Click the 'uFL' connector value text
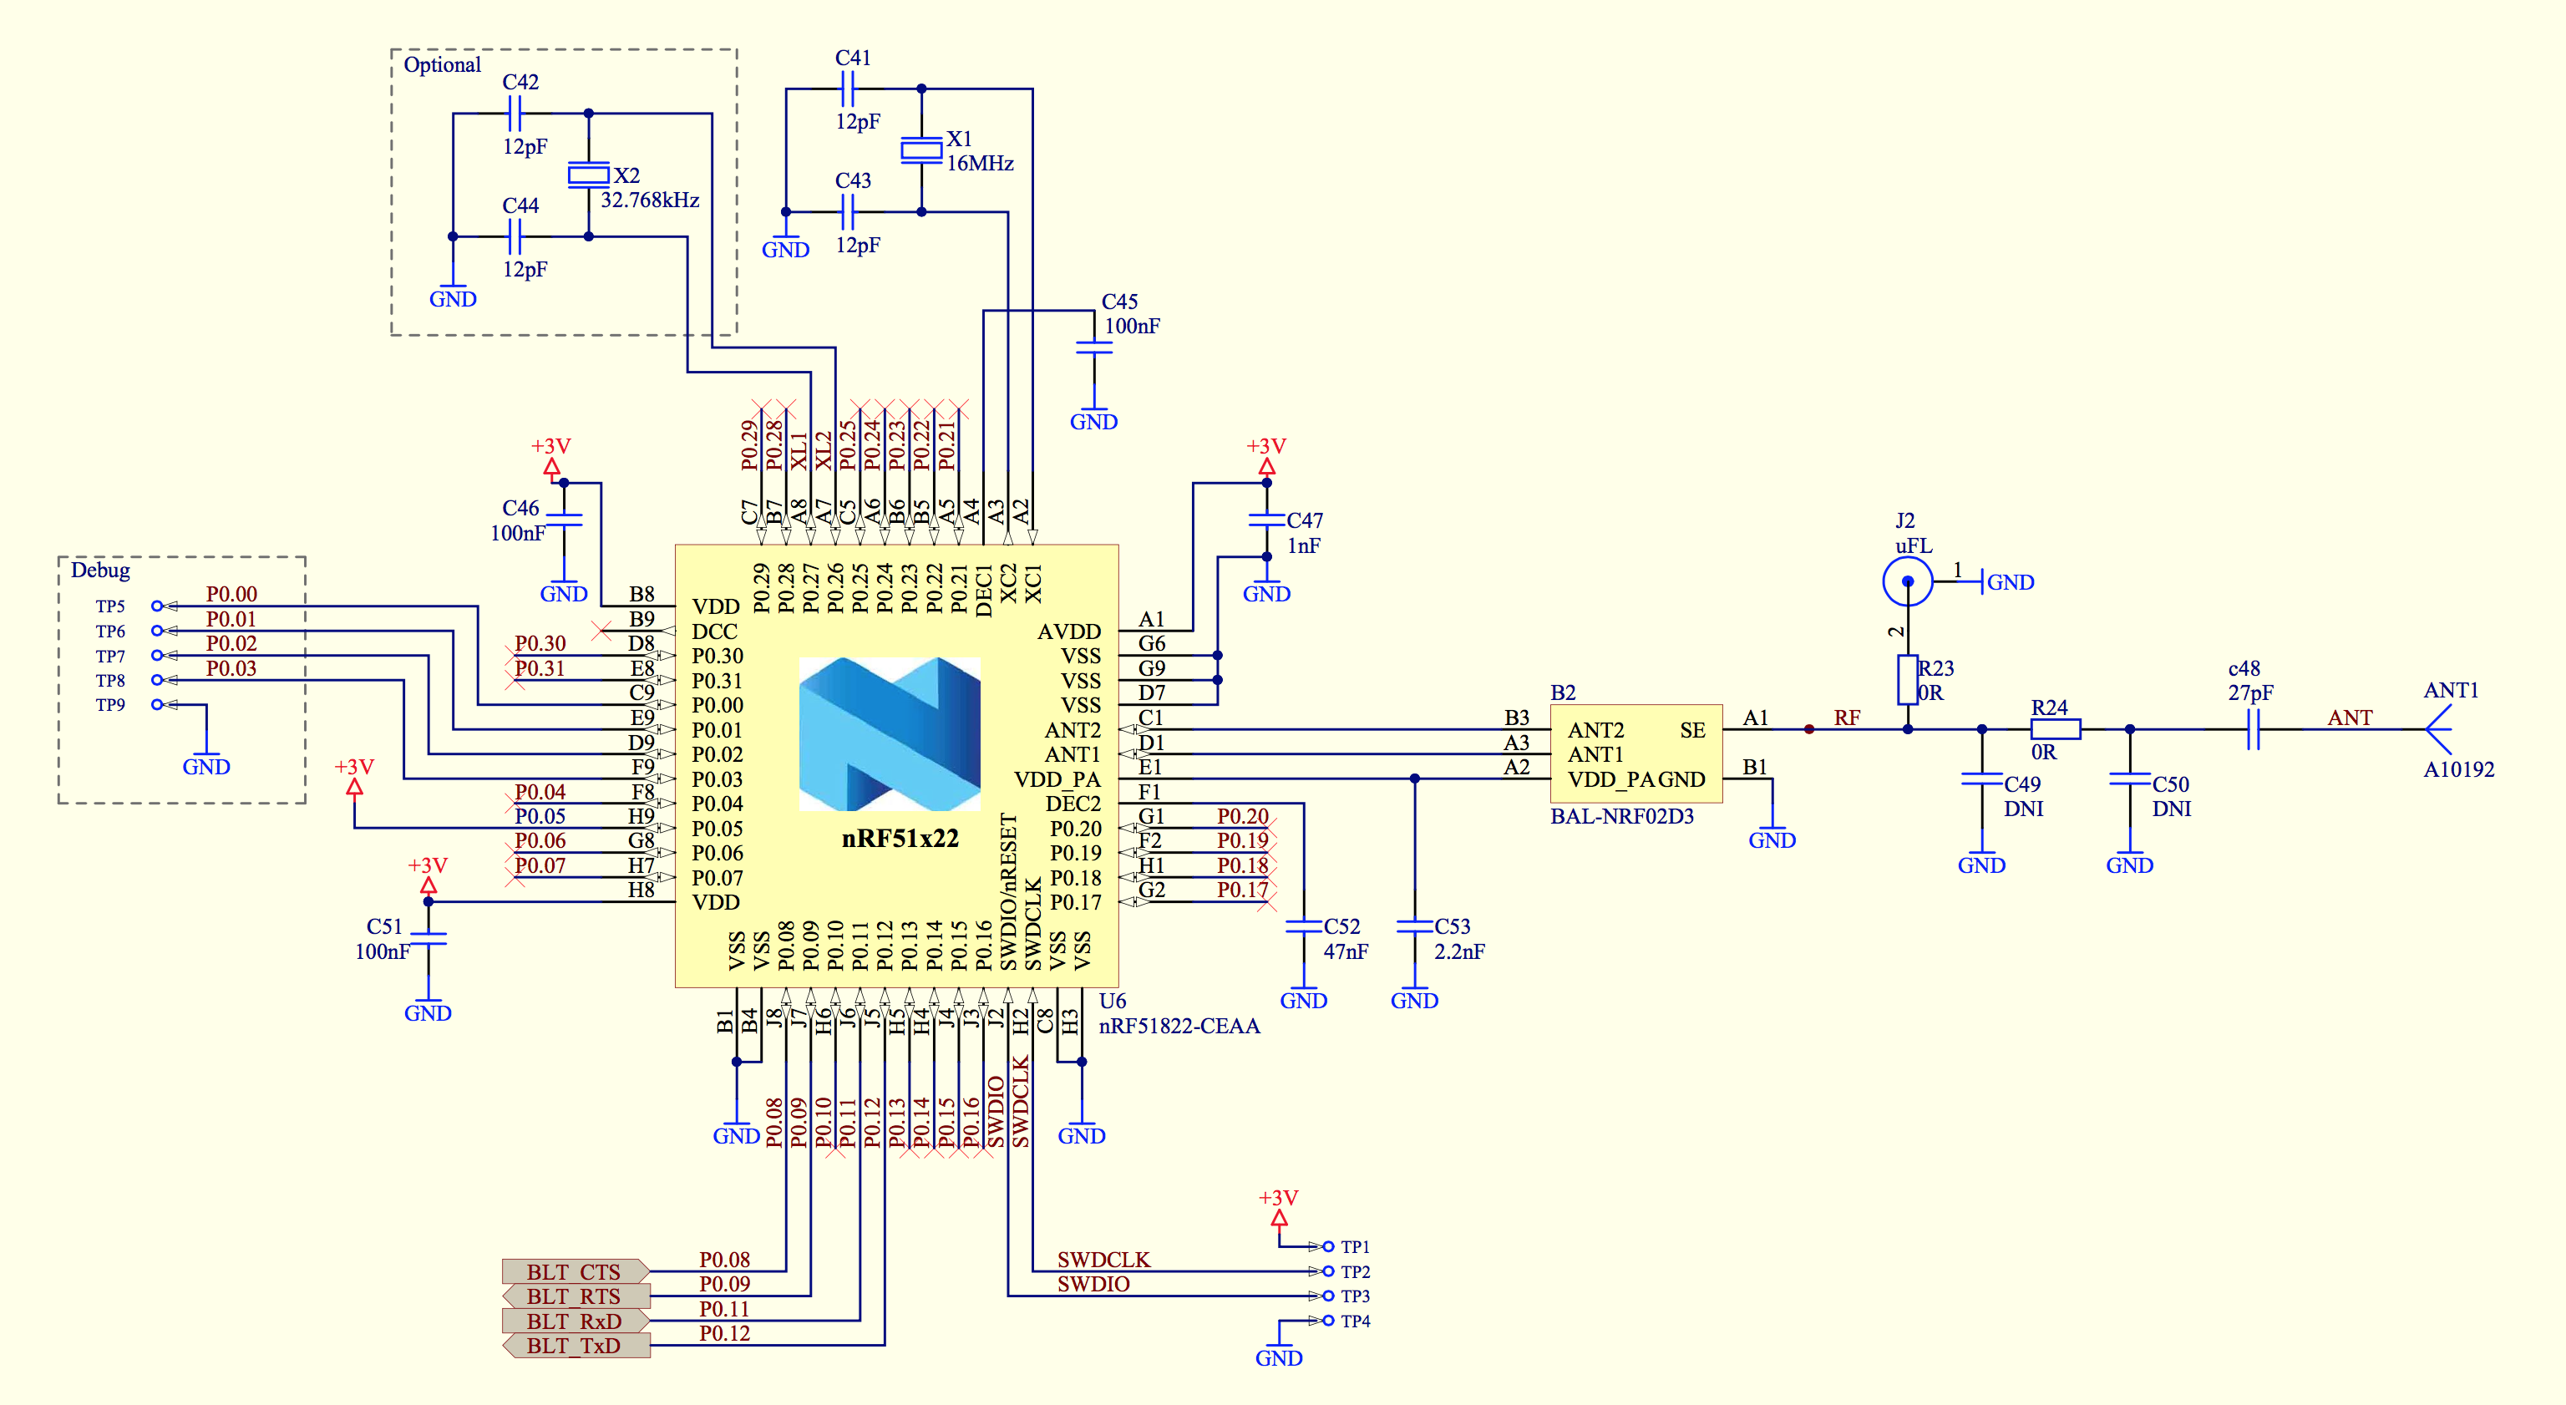Screen dimensions: 2566x1405 pos(1914,546)
